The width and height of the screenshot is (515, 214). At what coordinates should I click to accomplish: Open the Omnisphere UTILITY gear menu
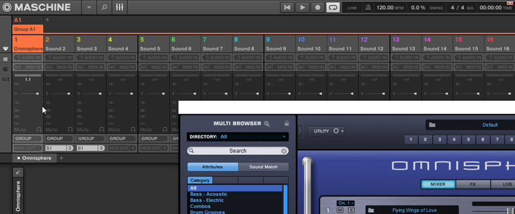pos(327,131)
